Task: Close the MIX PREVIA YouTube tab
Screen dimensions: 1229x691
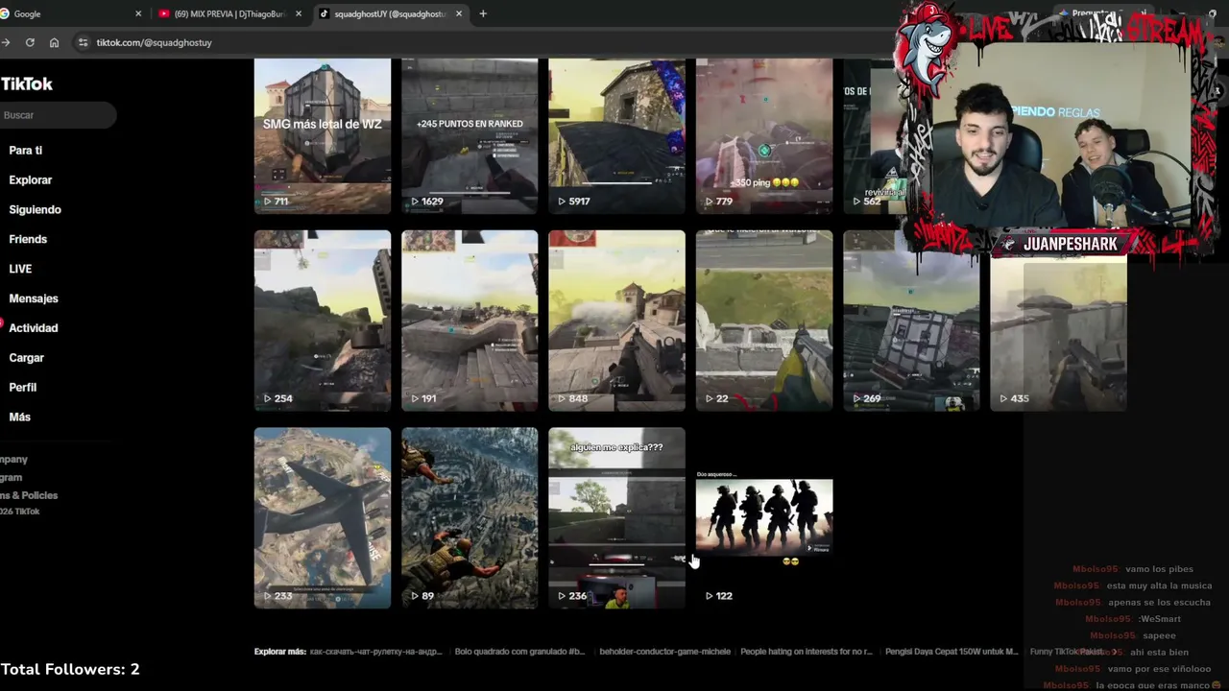Action: (x=299, y=13)
